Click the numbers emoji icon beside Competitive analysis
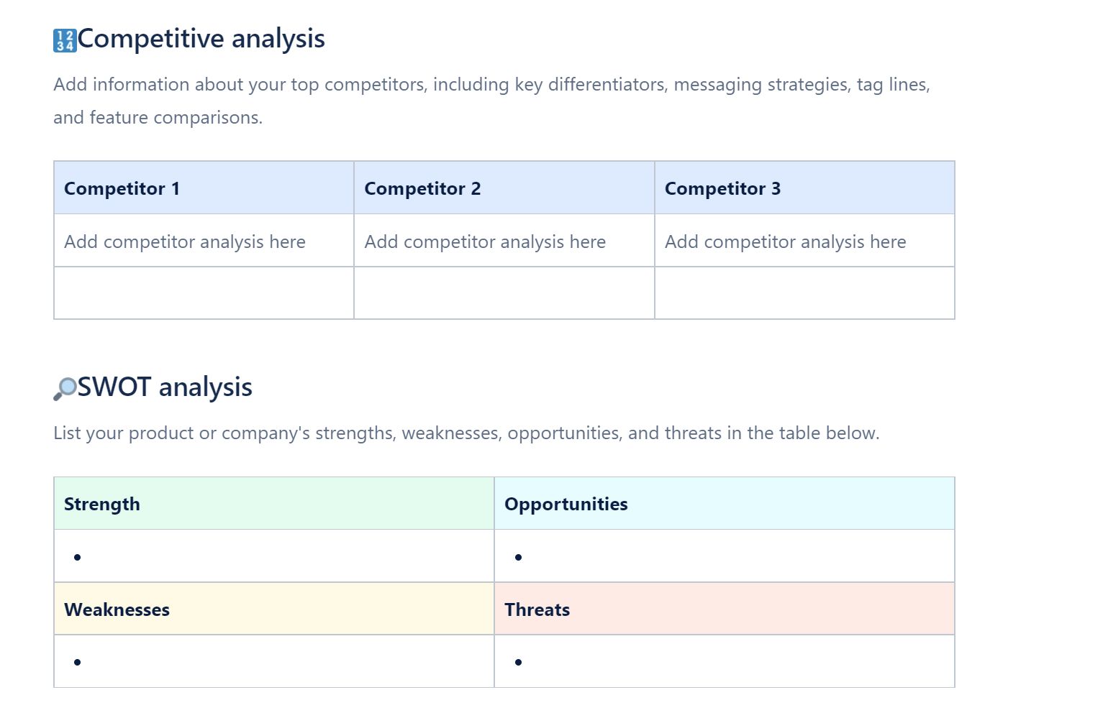The height and width of the screenshot is (718, 1103). coord(65,40)
